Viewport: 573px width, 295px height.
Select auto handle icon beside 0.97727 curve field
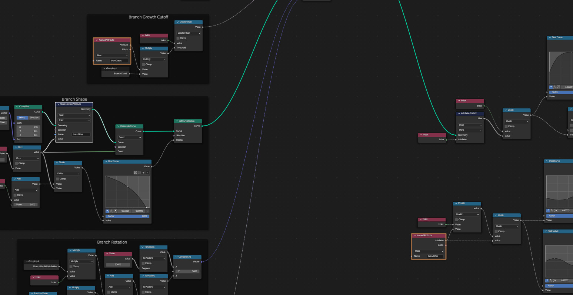pos(547,281)
